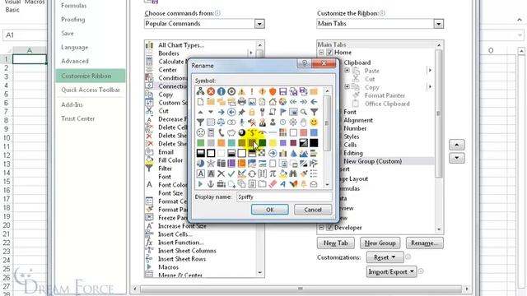The height and width of the screenshot is (296, 527).
Task: Select the pushpin symbol
Action: pyautogui.click(x=241, y=112)
